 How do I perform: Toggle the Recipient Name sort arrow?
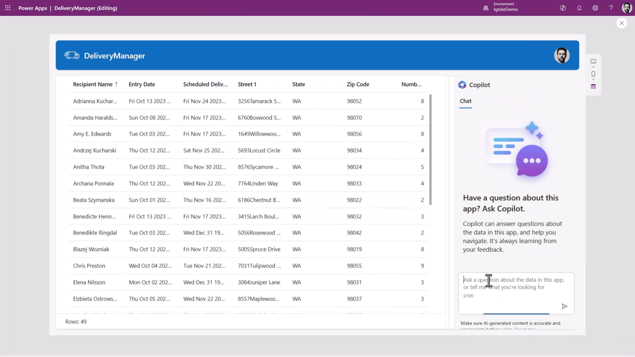click(x=116, y=84)
